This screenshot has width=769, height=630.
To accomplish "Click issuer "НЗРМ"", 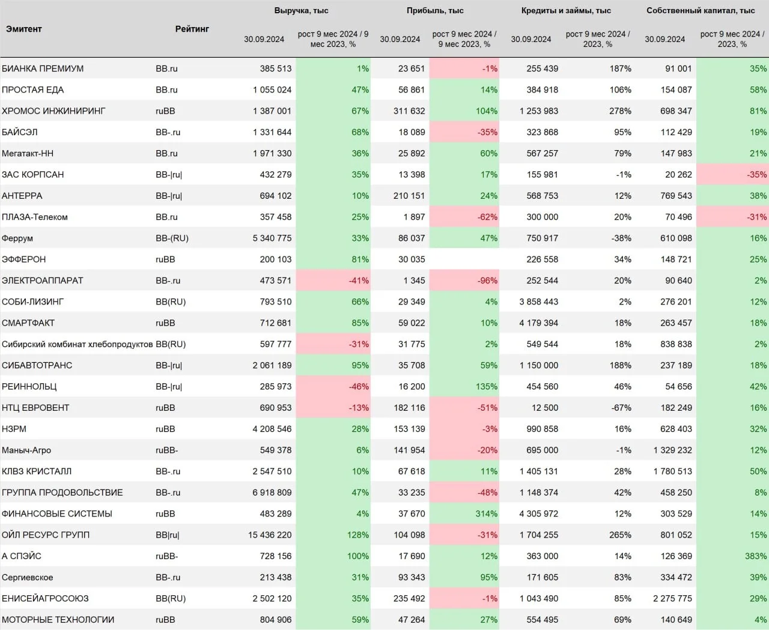I will click(14, 429).
